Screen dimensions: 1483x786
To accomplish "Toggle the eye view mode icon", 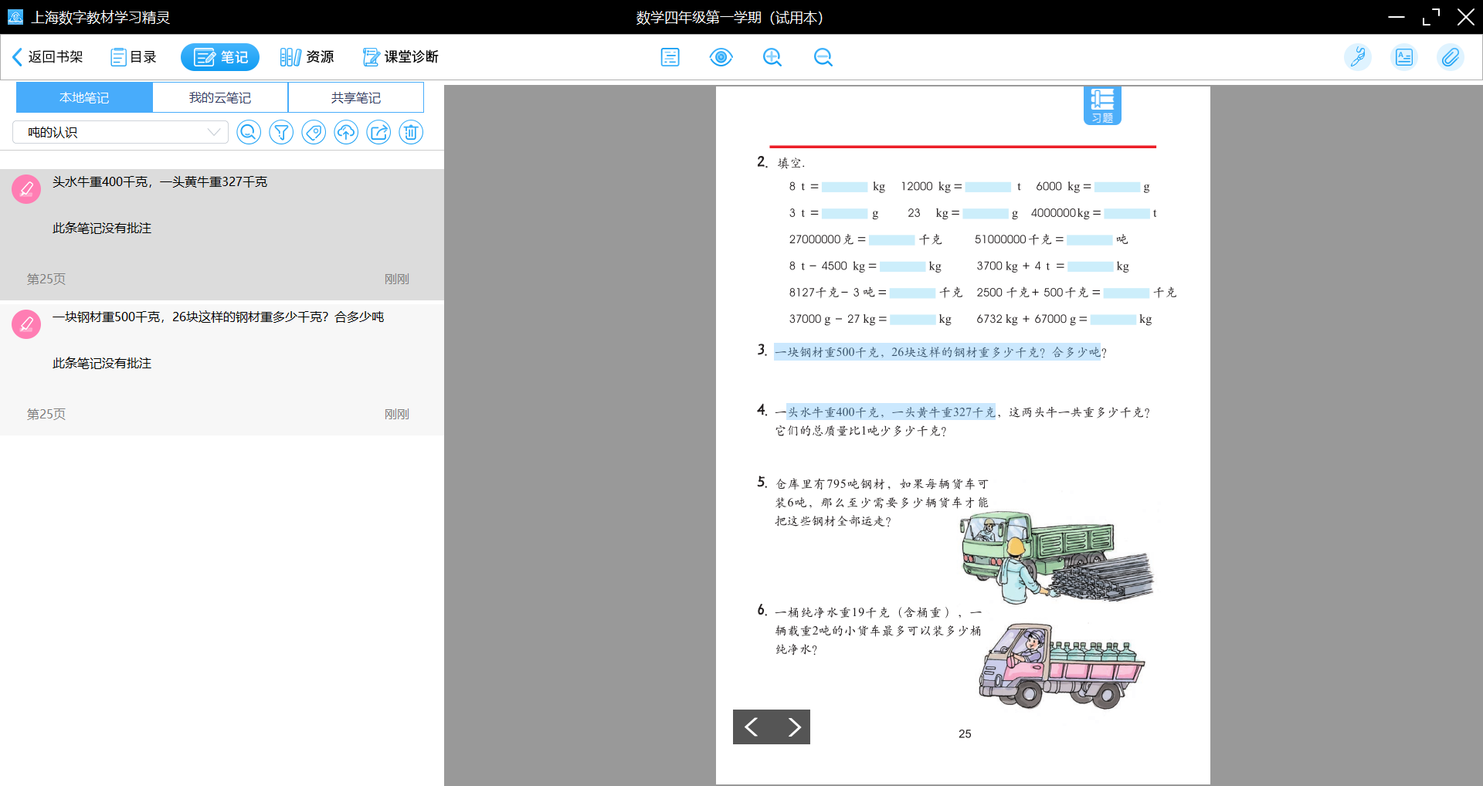I will coord(721,57).
